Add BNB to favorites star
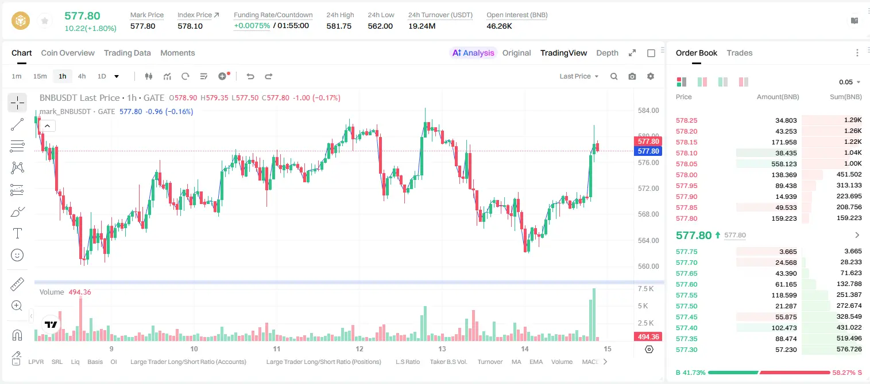This screenshot has height=384, width=870. tap(44, 21)
